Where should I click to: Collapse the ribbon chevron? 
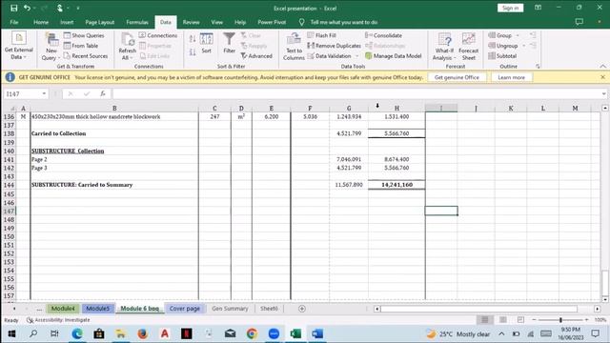click(602, 67)
